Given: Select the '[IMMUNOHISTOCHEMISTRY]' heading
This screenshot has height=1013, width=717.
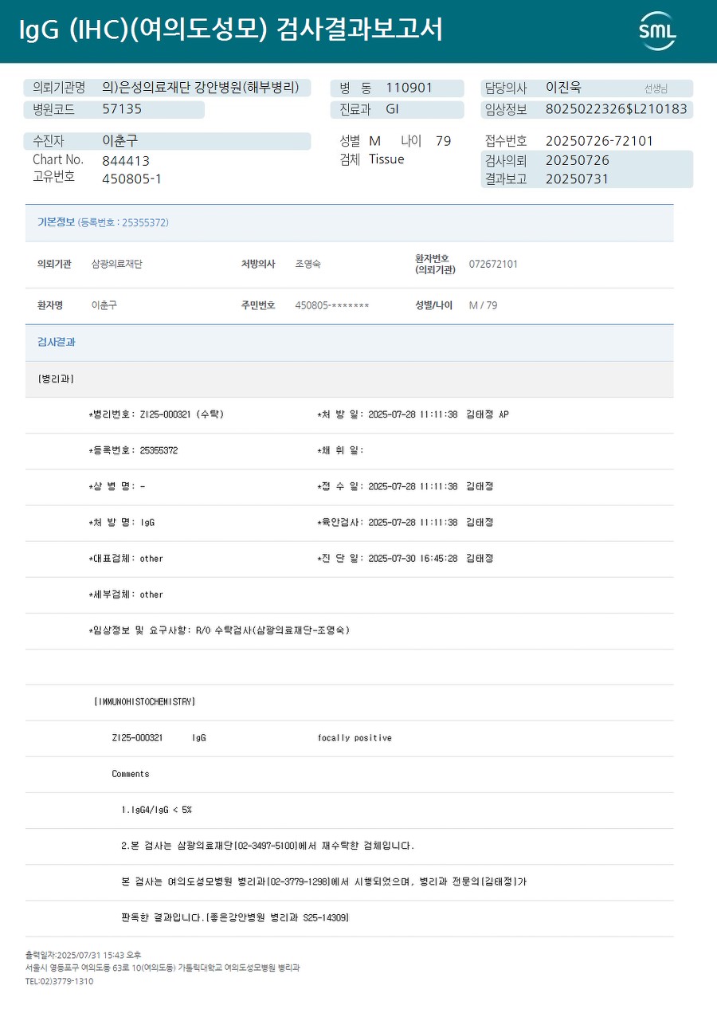Looking at the screenshot, I should (144, 701).
